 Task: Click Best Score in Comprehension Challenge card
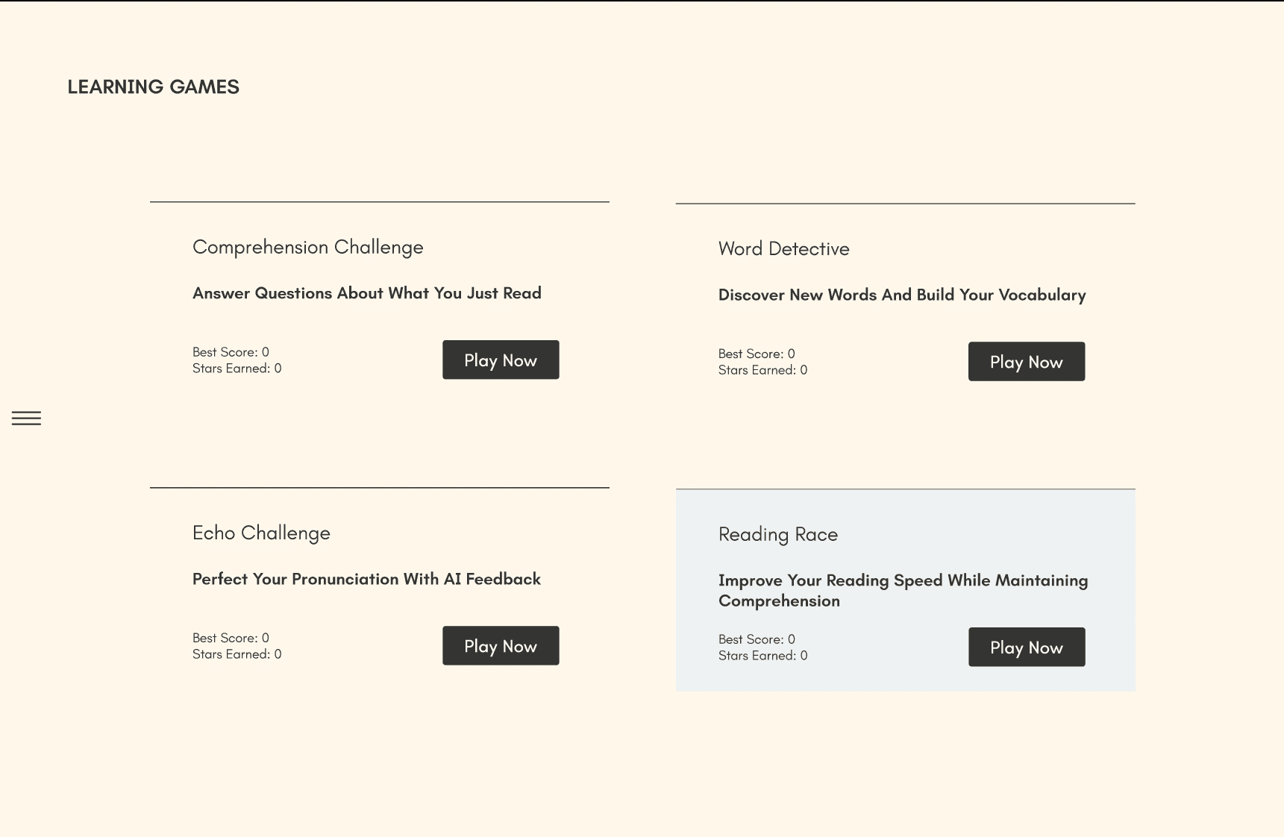pyautogui.click(x=231, y=352)
